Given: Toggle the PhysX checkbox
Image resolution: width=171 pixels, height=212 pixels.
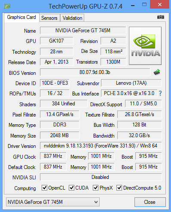Looking at the screenshot, I should pyautogui.click(x=95, y=187).
